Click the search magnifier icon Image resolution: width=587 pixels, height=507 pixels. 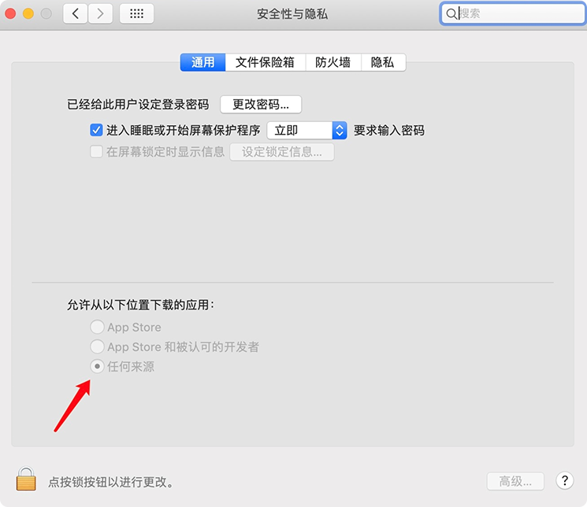(x=451, y=14)
